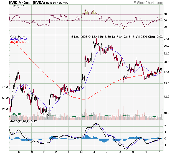Screen dimensions: 172x155
Task: Click the O month marker on time axis
Action: pos(146,152)
